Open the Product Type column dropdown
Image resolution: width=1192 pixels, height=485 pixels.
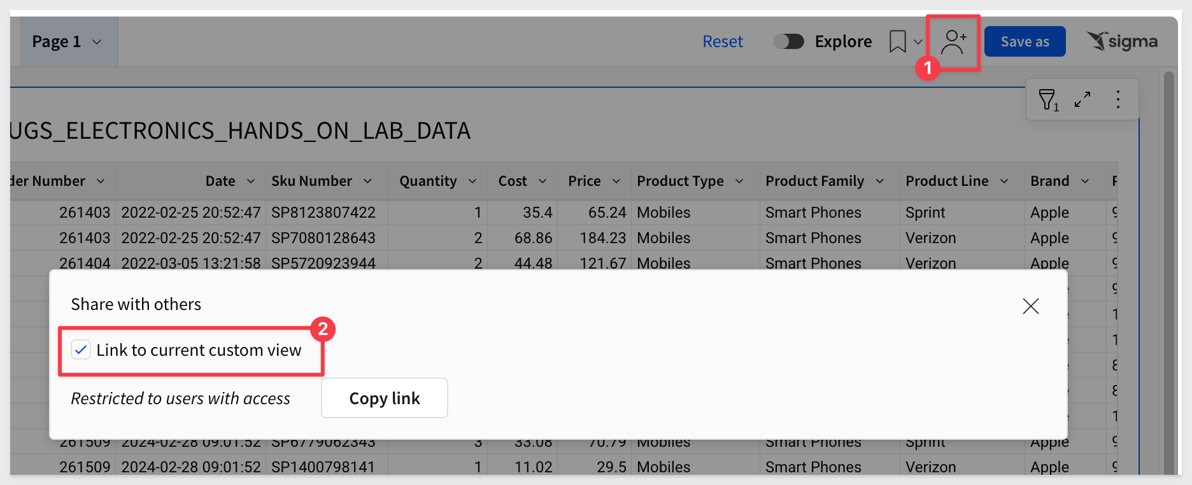click(739, 181)
